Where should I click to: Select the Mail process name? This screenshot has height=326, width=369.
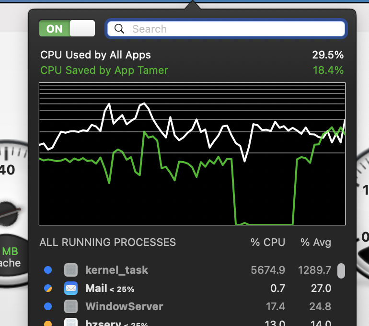[x=96, y=288]
